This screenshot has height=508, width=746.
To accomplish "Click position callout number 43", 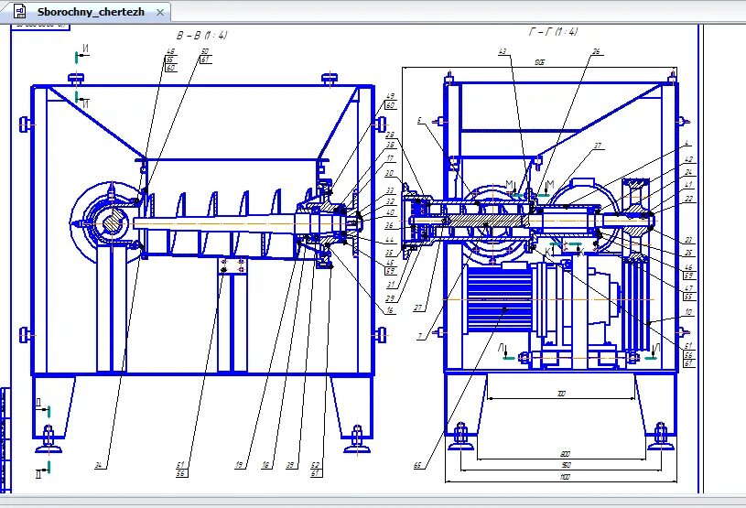I will (x=503, y=51).
